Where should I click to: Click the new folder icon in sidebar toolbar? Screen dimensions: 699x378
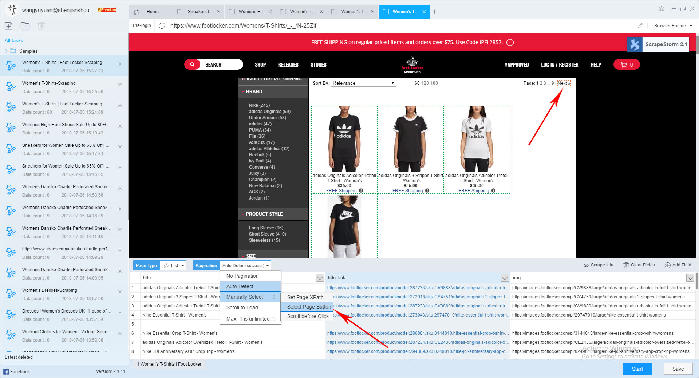click(x=25, y=26)
